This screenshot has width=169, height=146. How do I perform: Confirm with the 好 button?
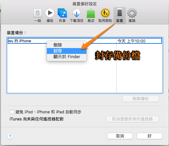(x=150, y=136)
